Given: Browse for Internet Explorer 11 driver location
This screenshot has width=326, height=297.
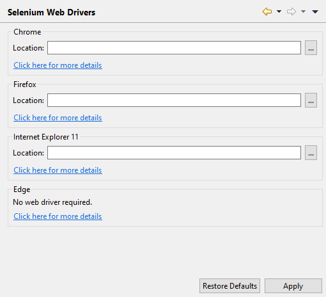Looking at the screenshot, I should point(311,153).
